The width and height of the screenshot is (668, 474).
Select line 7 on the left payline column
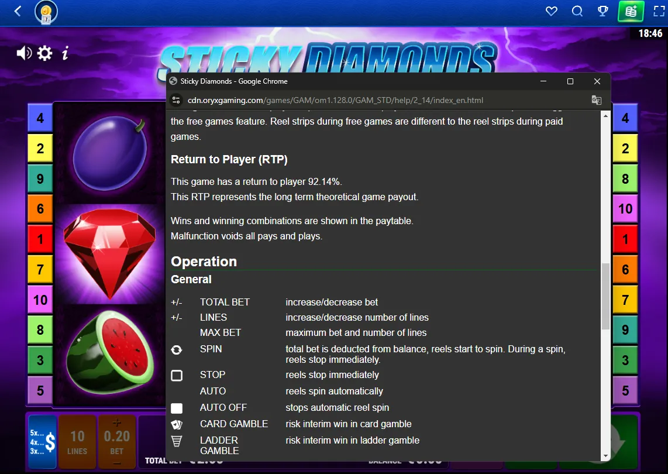click(40, 269)
